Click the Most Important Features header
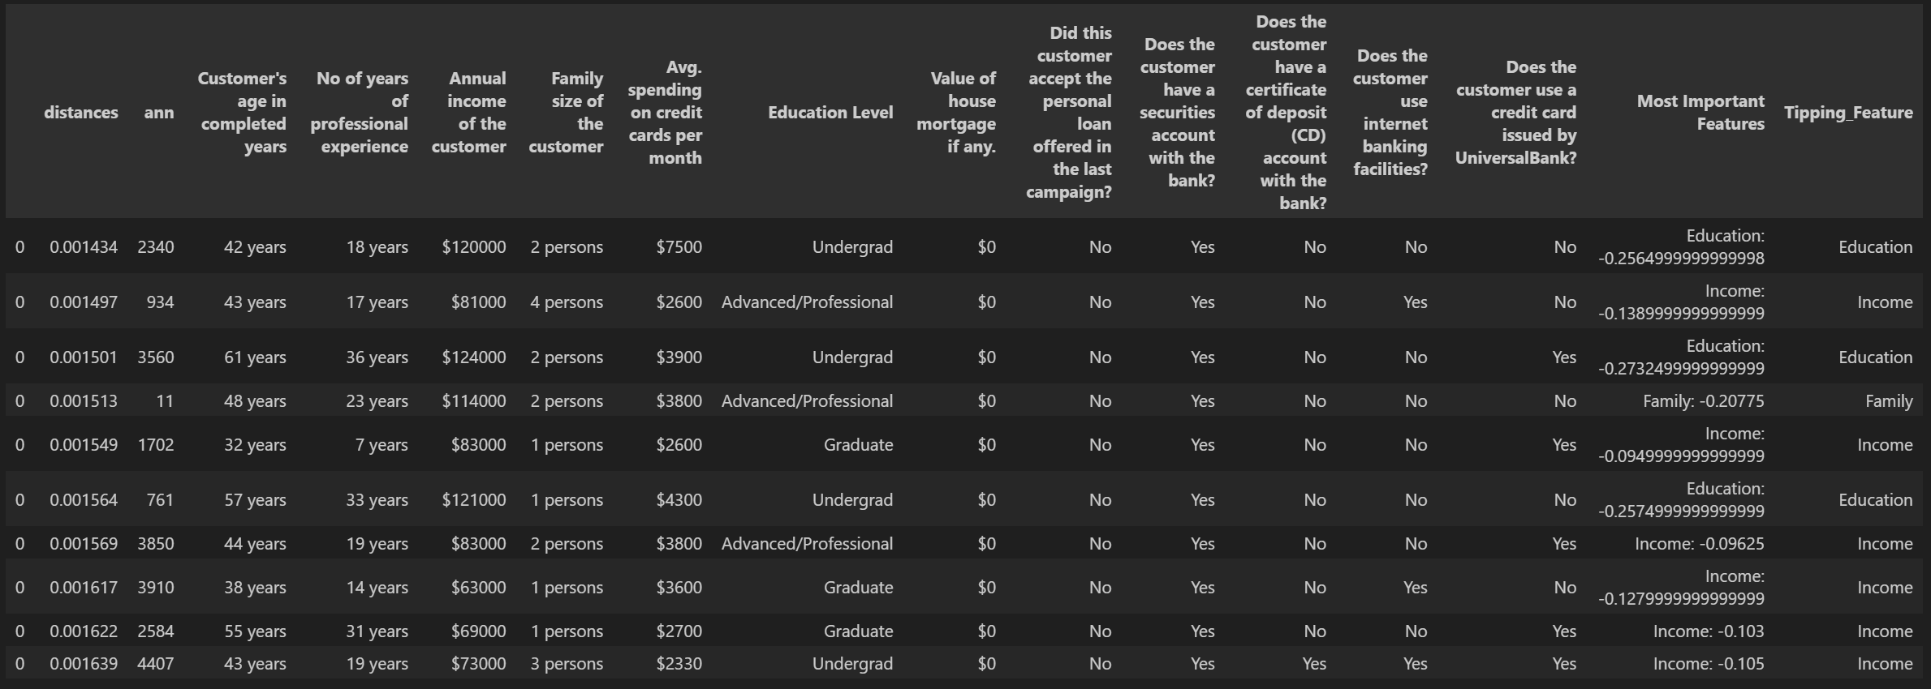 click(1700, 113)
